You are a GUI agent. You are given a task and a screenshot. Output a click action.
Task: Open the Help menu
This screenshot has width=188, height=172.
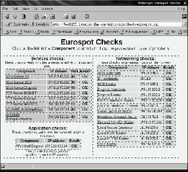182,9
